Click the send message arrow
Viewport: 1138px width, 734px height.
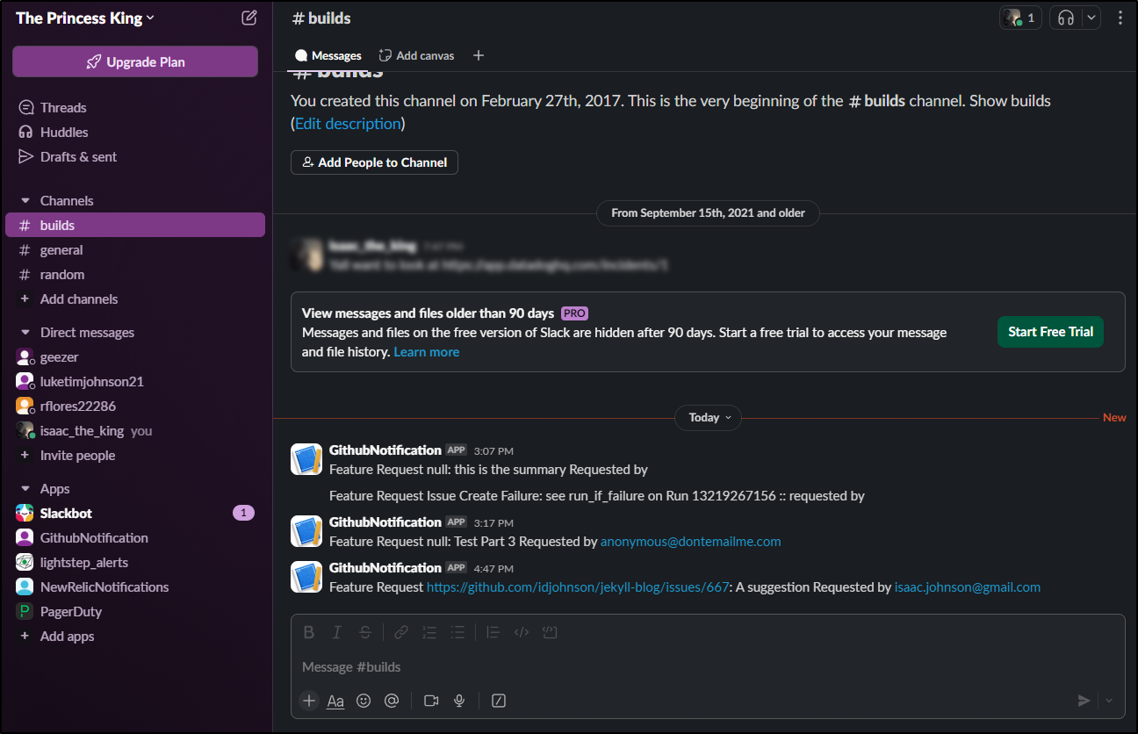[1084, 701]
